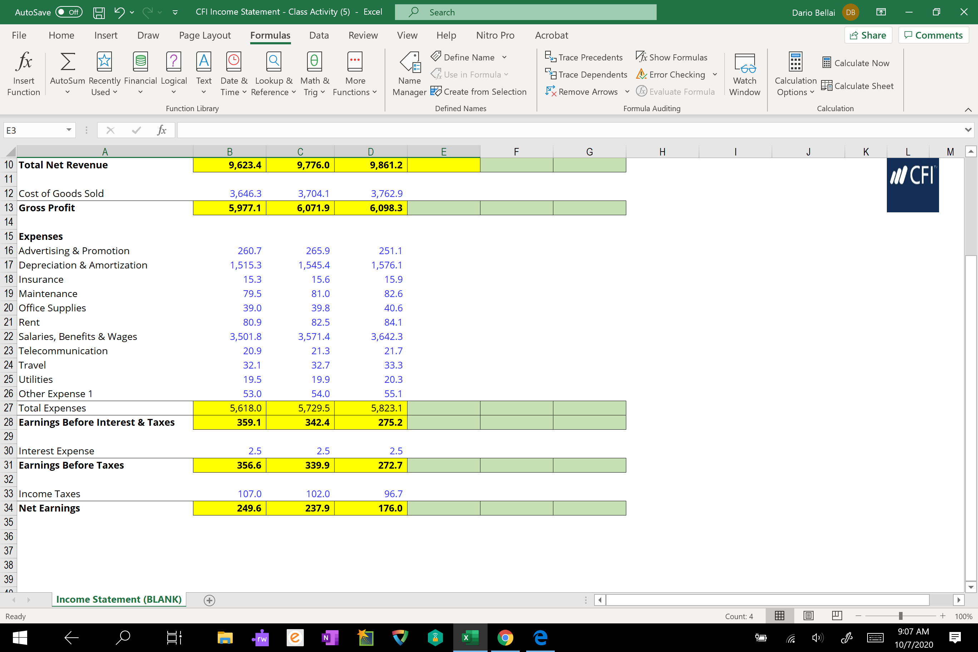Screen dimensions: 978x652
Task: Switch to the Home tab
Action: pyautogui.click(x=61, y=35)
